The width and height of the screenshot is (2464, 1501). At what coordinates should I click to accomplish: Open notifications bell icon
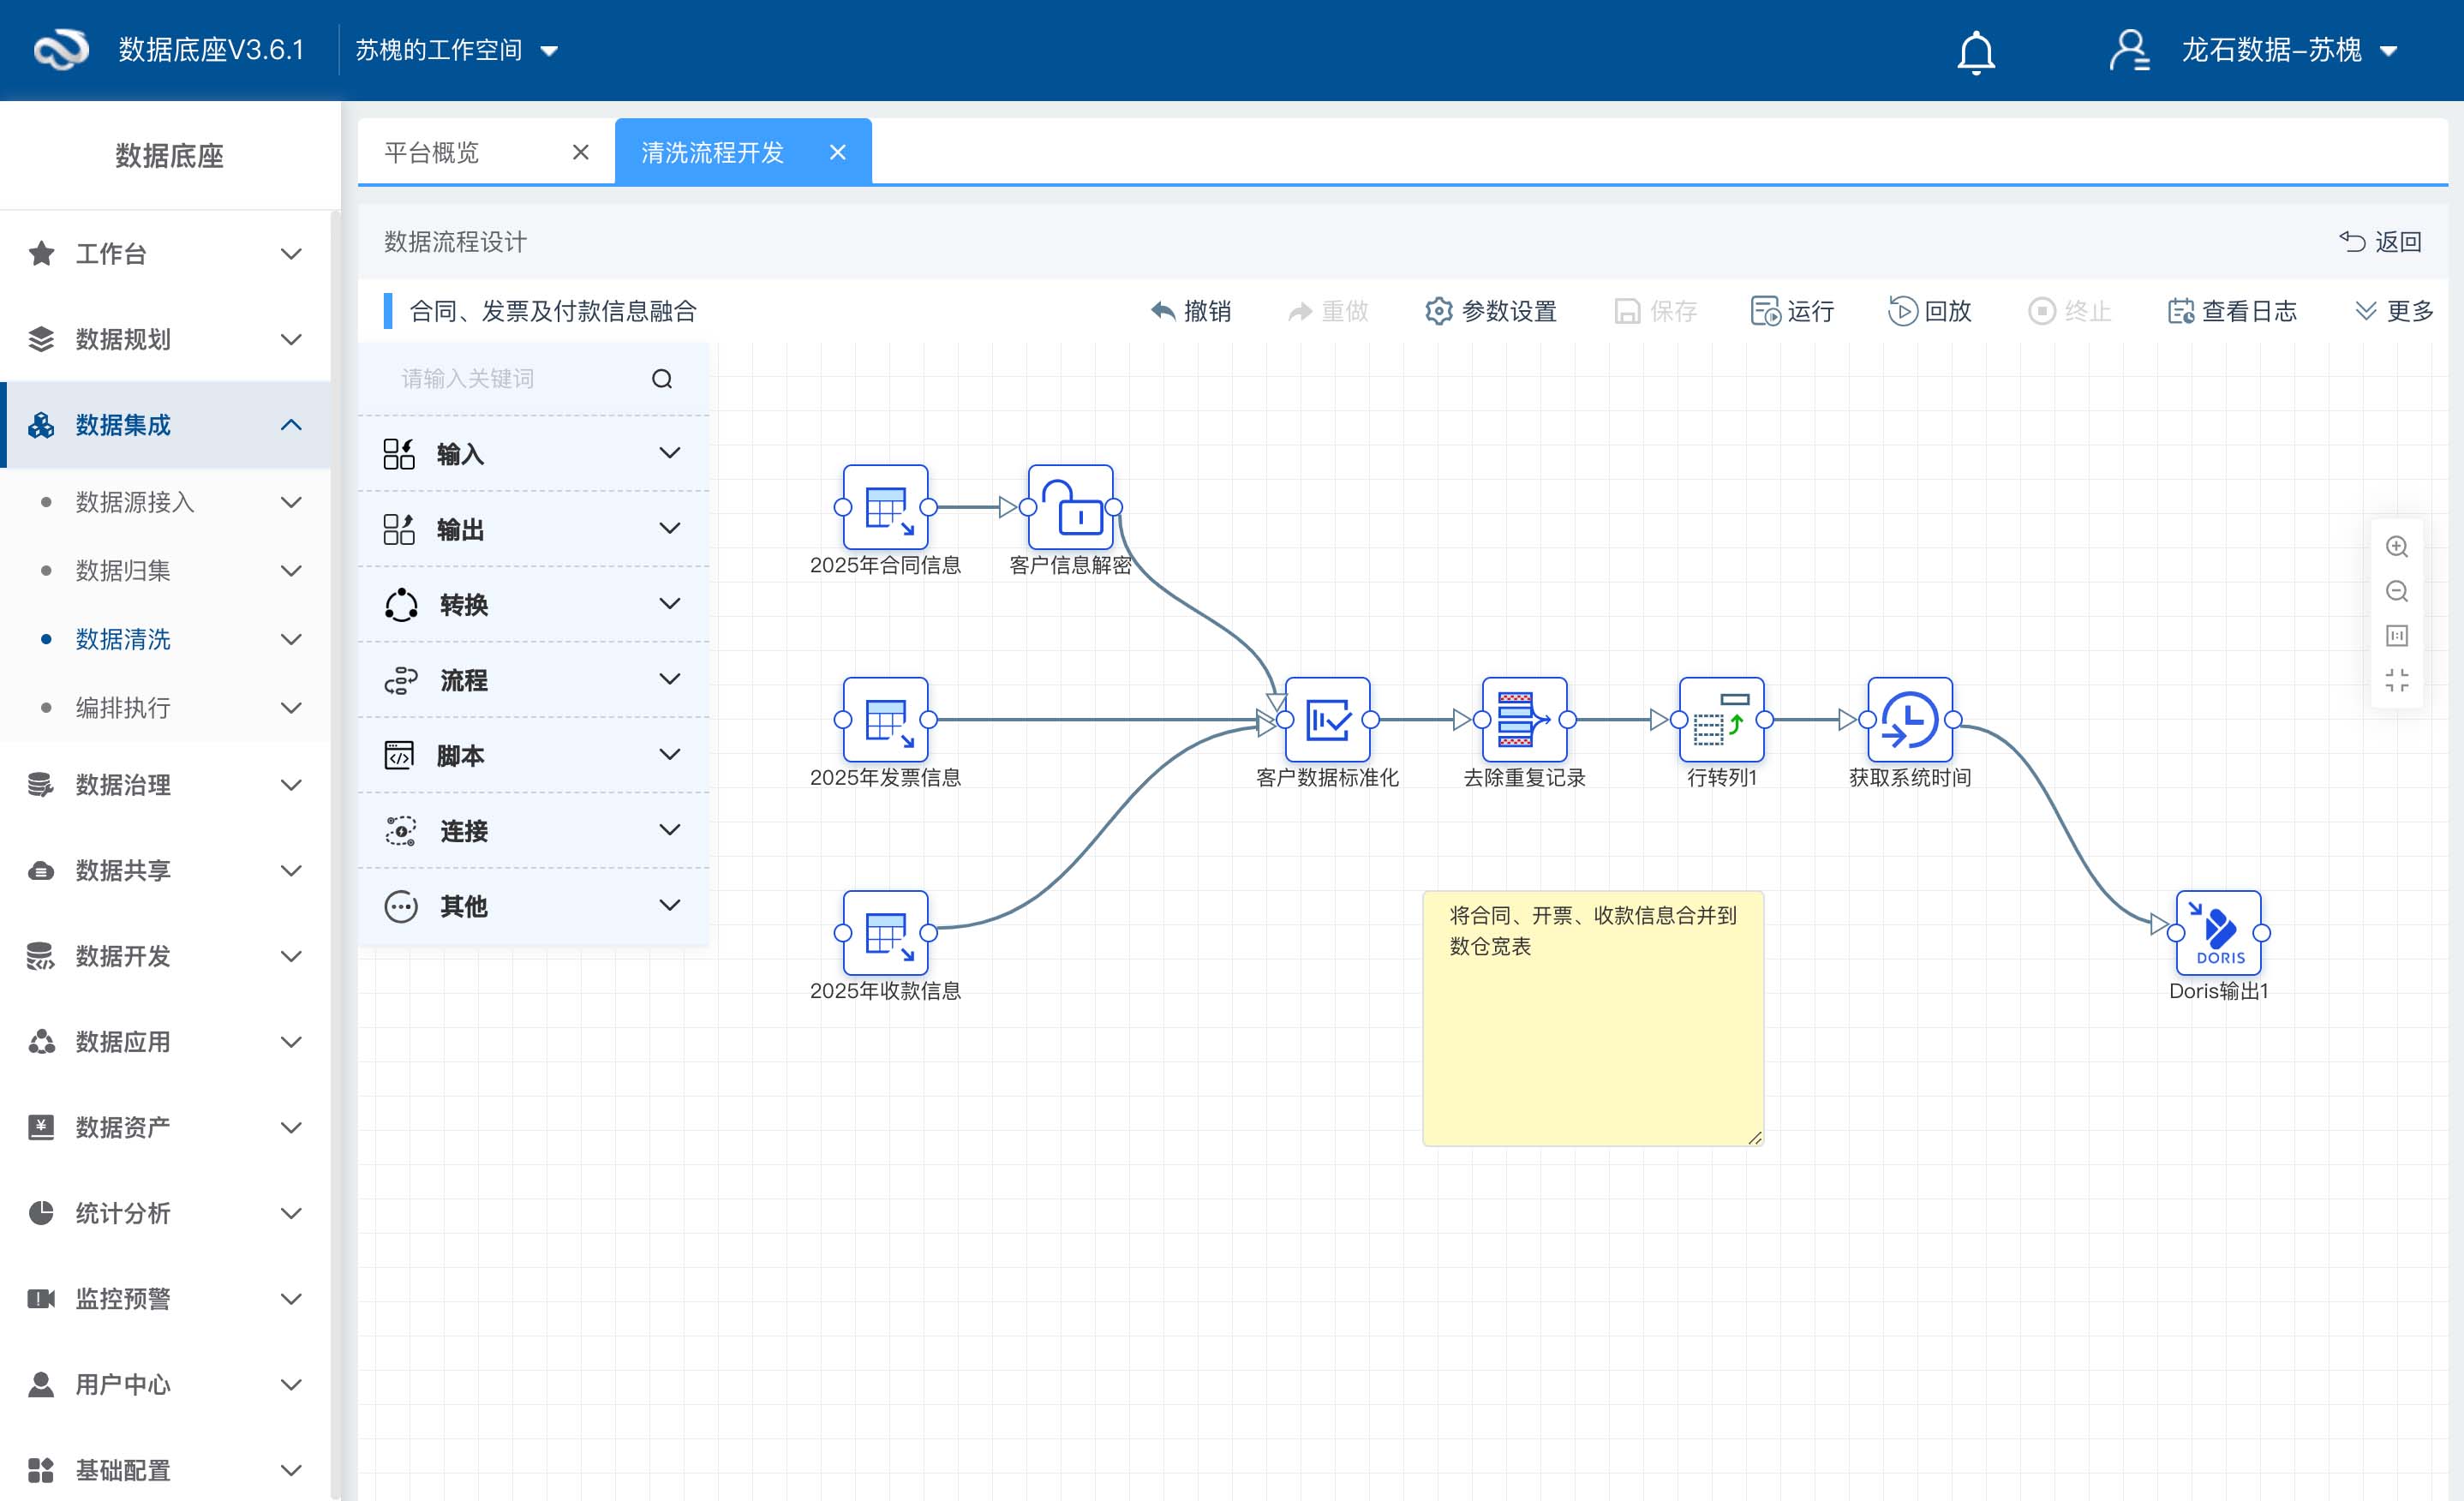1975,51
